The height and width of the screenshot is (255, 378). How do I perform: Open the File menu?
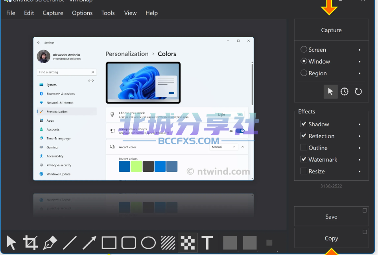11,13
